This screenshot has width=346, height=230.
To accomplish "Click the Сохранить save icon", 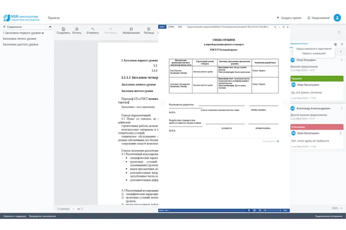I will tap(63, 29).
